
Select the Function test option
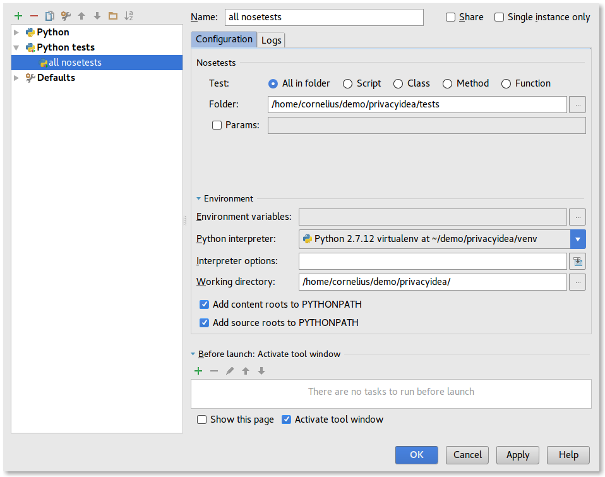(506, 83)
